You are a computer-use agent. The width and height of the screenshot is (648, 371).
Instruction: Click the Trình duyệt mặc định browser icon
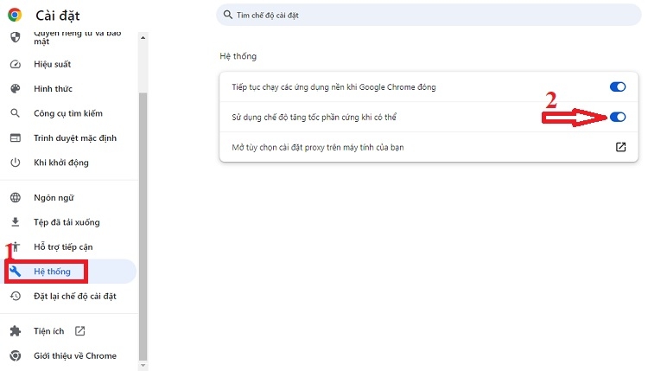pos(15,138)
